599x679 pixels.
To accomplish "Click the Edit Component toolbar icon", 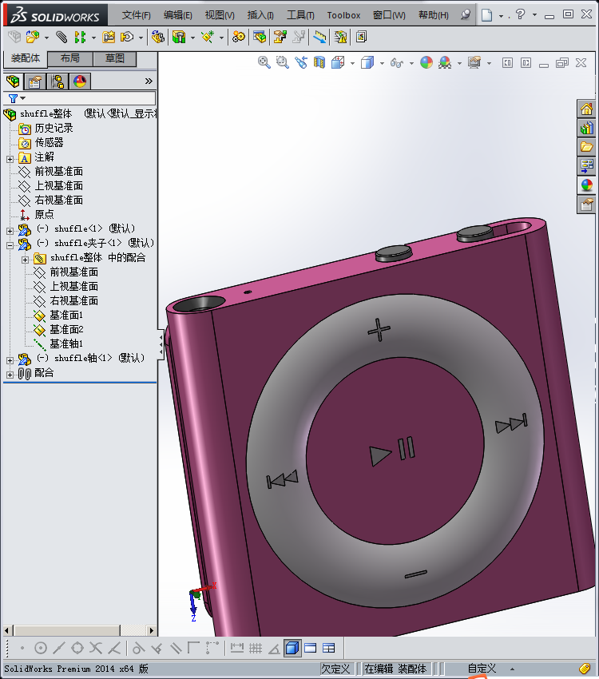I will click(14, 37).
